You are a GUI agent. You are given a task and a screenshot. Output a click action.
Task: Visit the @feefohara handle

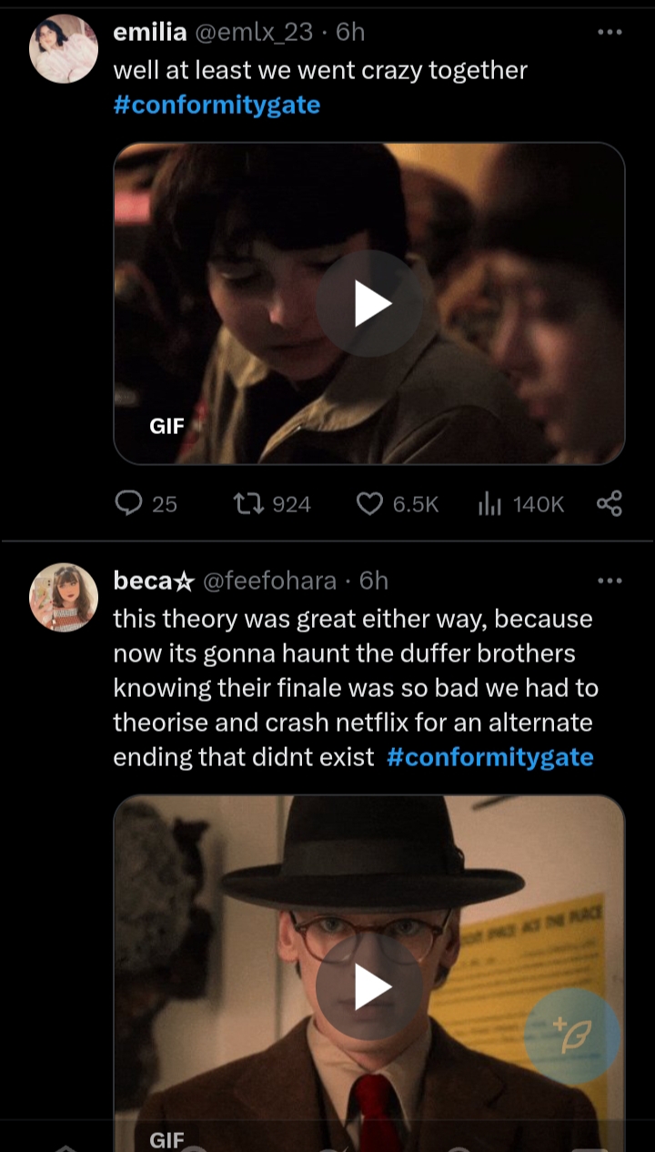point(269,581)
